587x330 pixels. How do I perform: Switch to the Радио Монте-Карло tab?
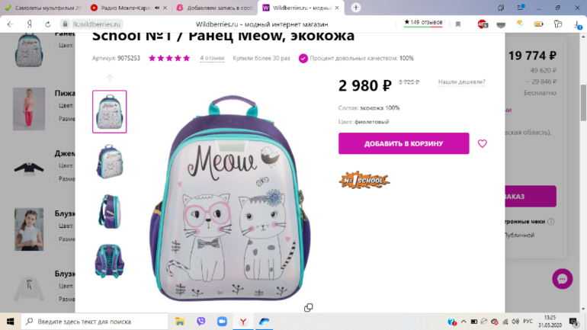125,8
